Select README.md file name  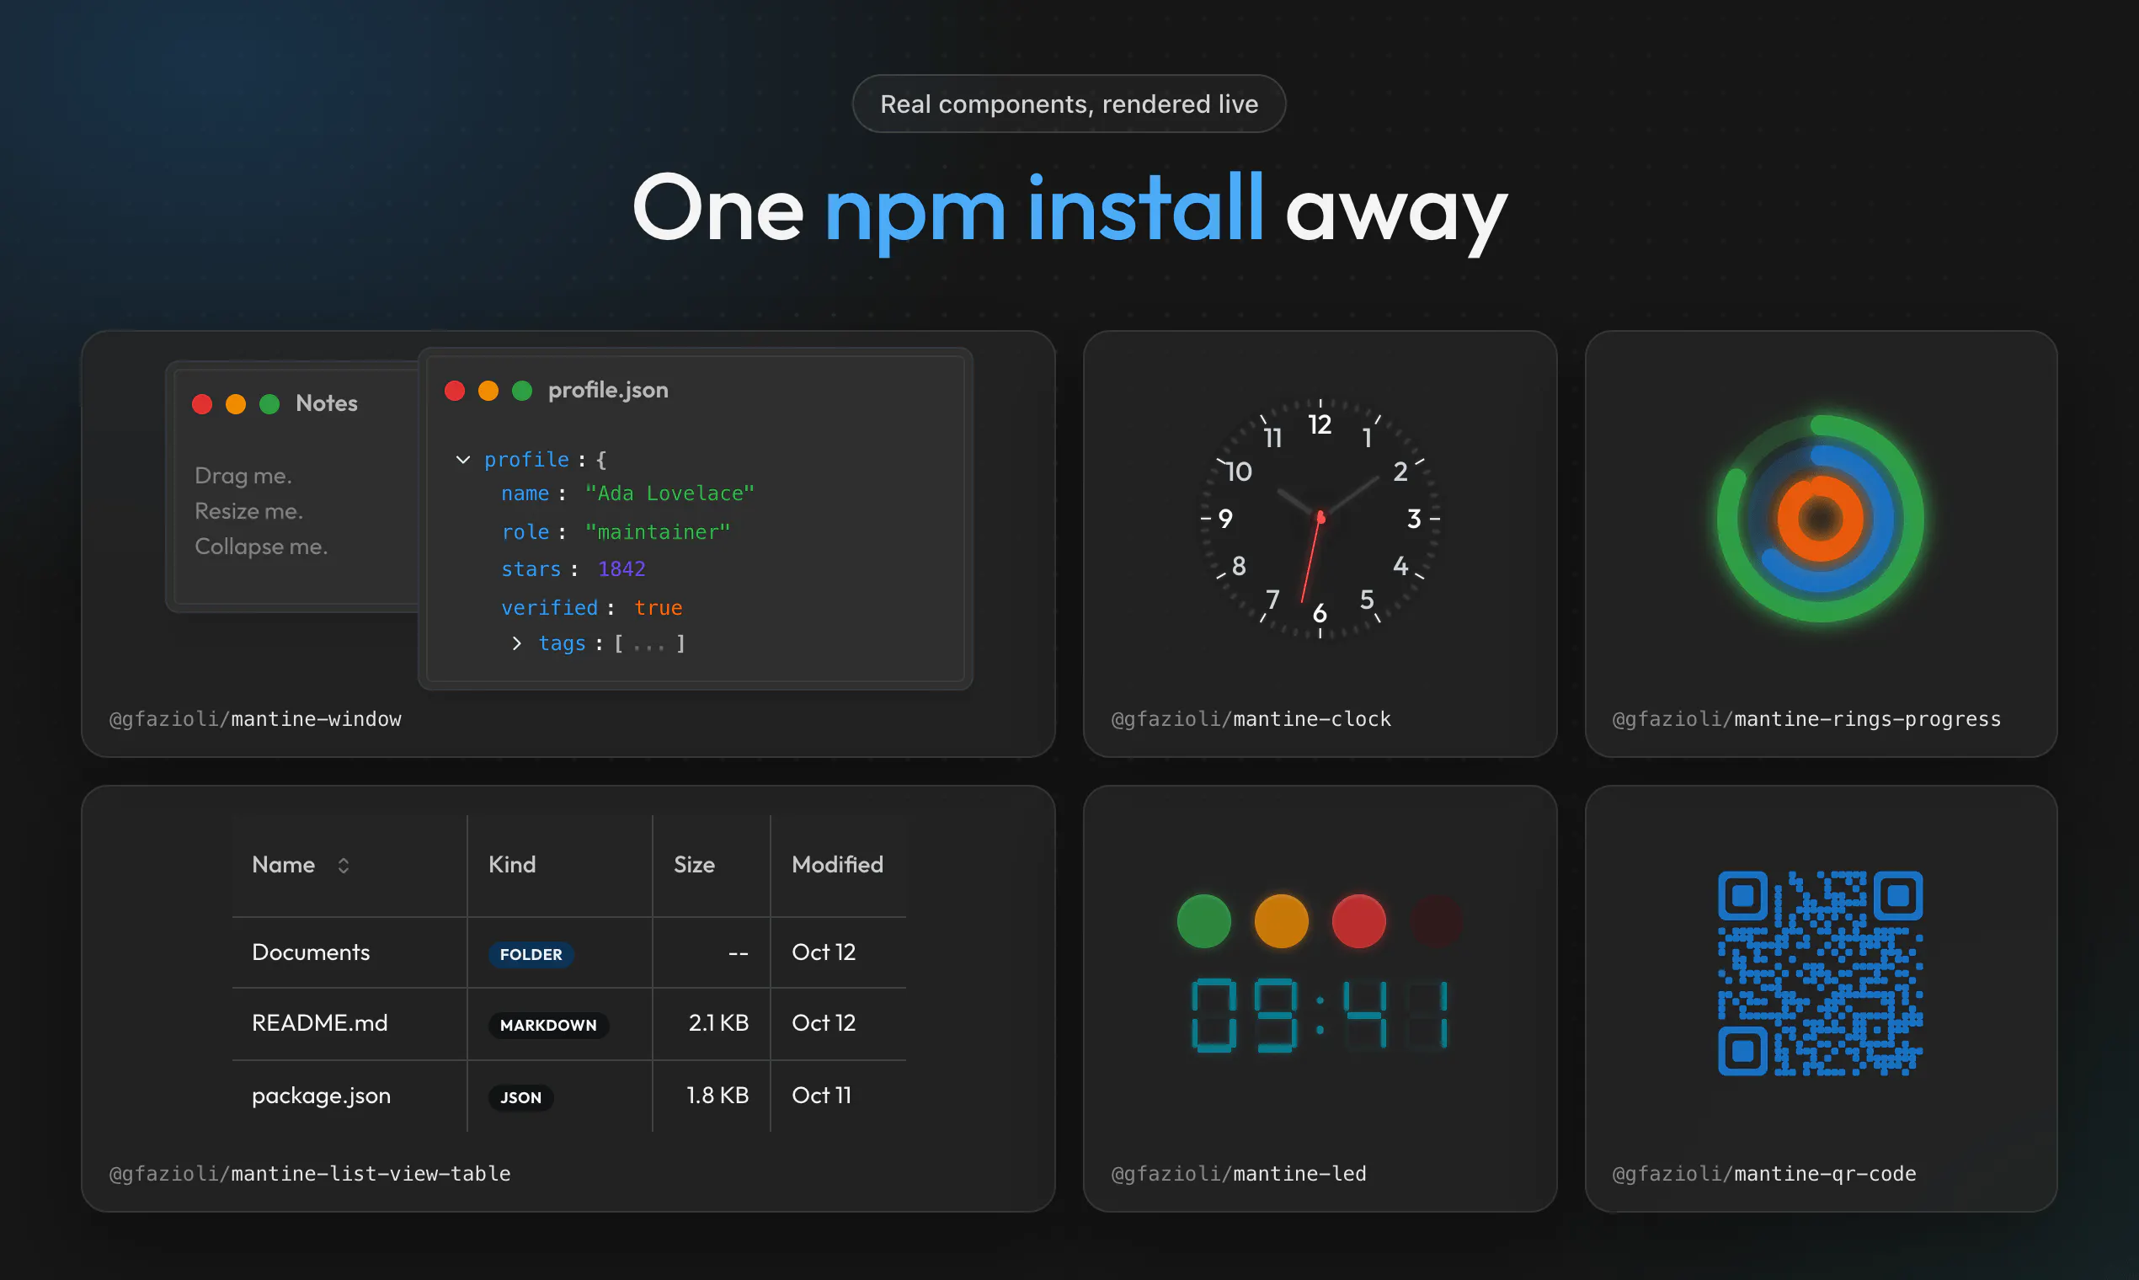(x=320, y=1023)
